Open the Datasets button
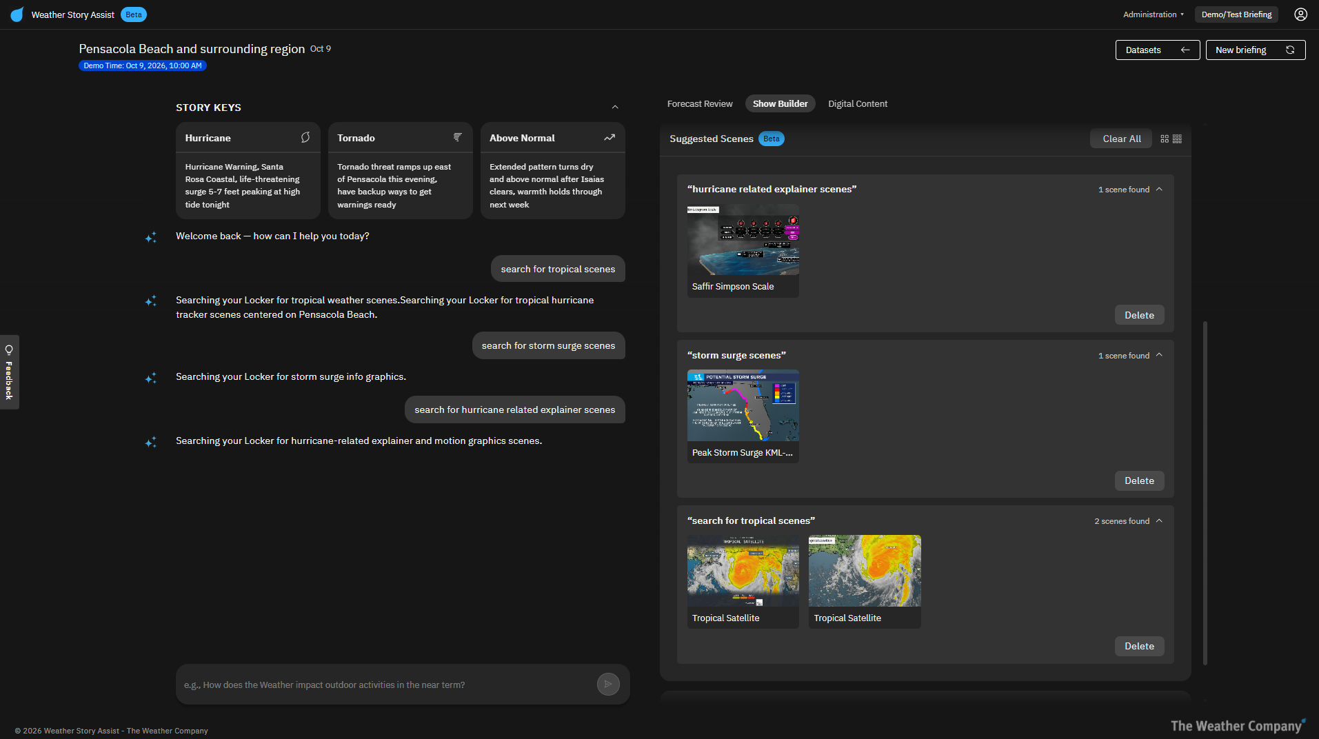This screenshot has width=1319, height=739. pyautogui.click(x=1158, y=50)
